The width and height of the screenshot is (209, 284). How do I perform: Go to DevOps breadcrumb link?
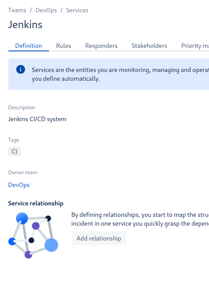[46, 11]
